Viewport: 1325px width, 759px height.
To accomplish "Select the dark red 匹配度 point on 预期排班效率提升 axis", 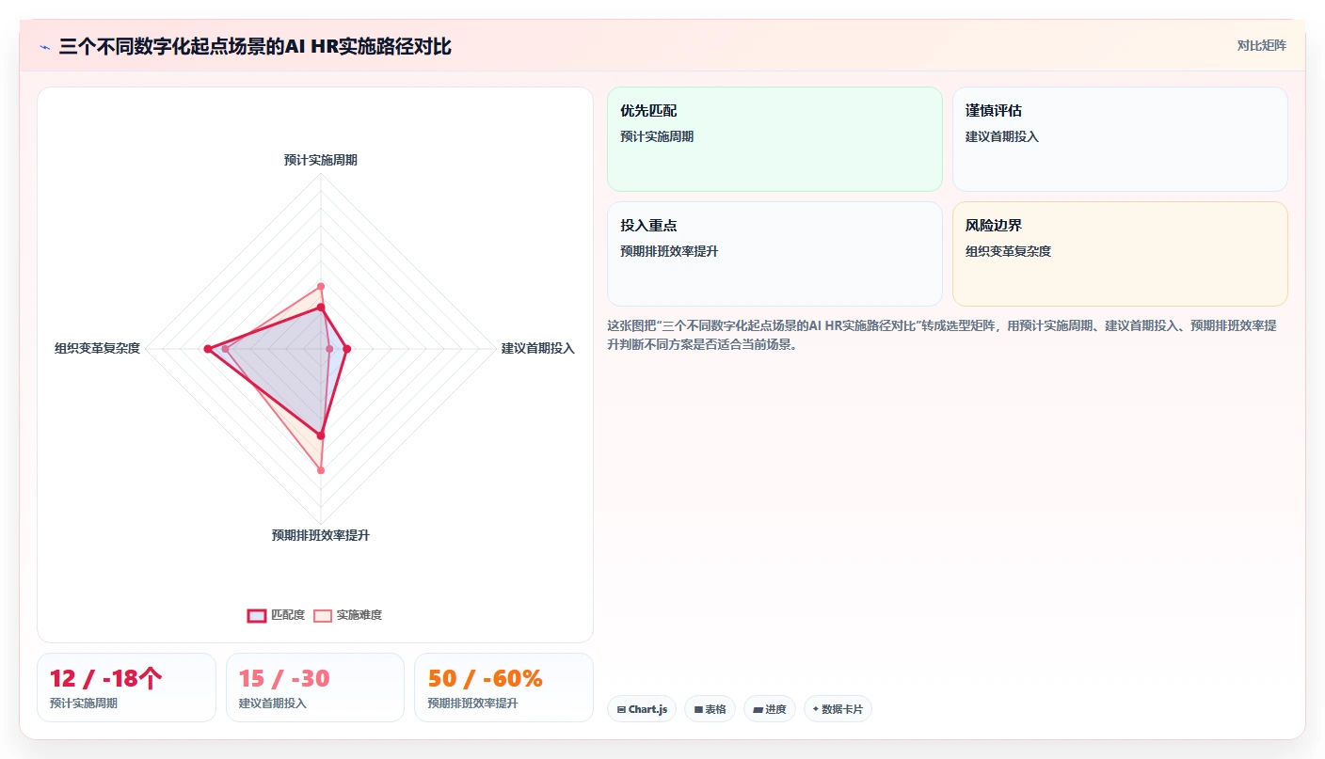I will (x=321, y=435).
